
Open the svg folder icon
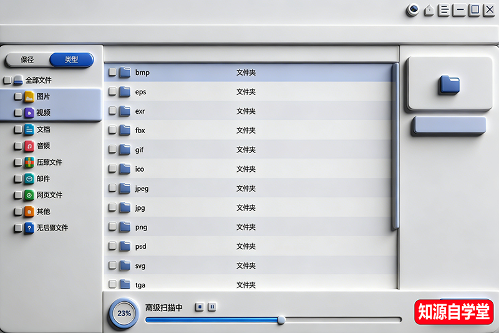125,266
